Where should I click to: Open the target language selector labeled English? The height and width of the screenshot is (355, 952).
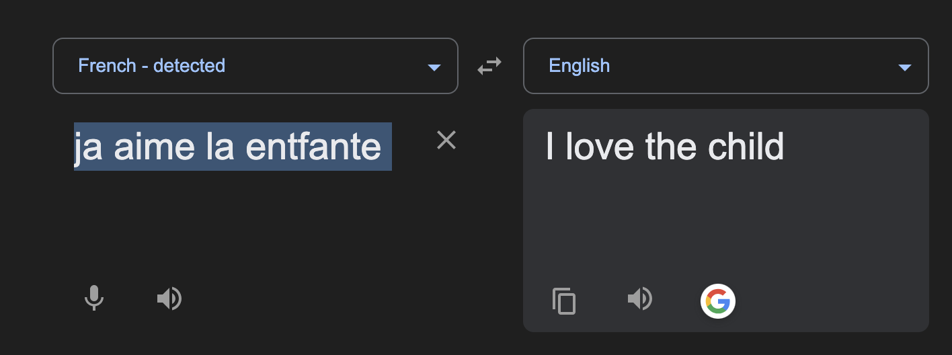(726, 66)
